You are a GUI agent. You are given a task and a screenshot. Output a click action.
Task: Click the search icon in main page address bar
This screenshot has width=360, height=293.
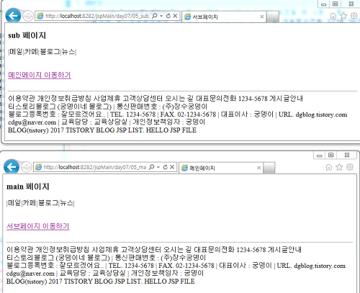[152, 167]
